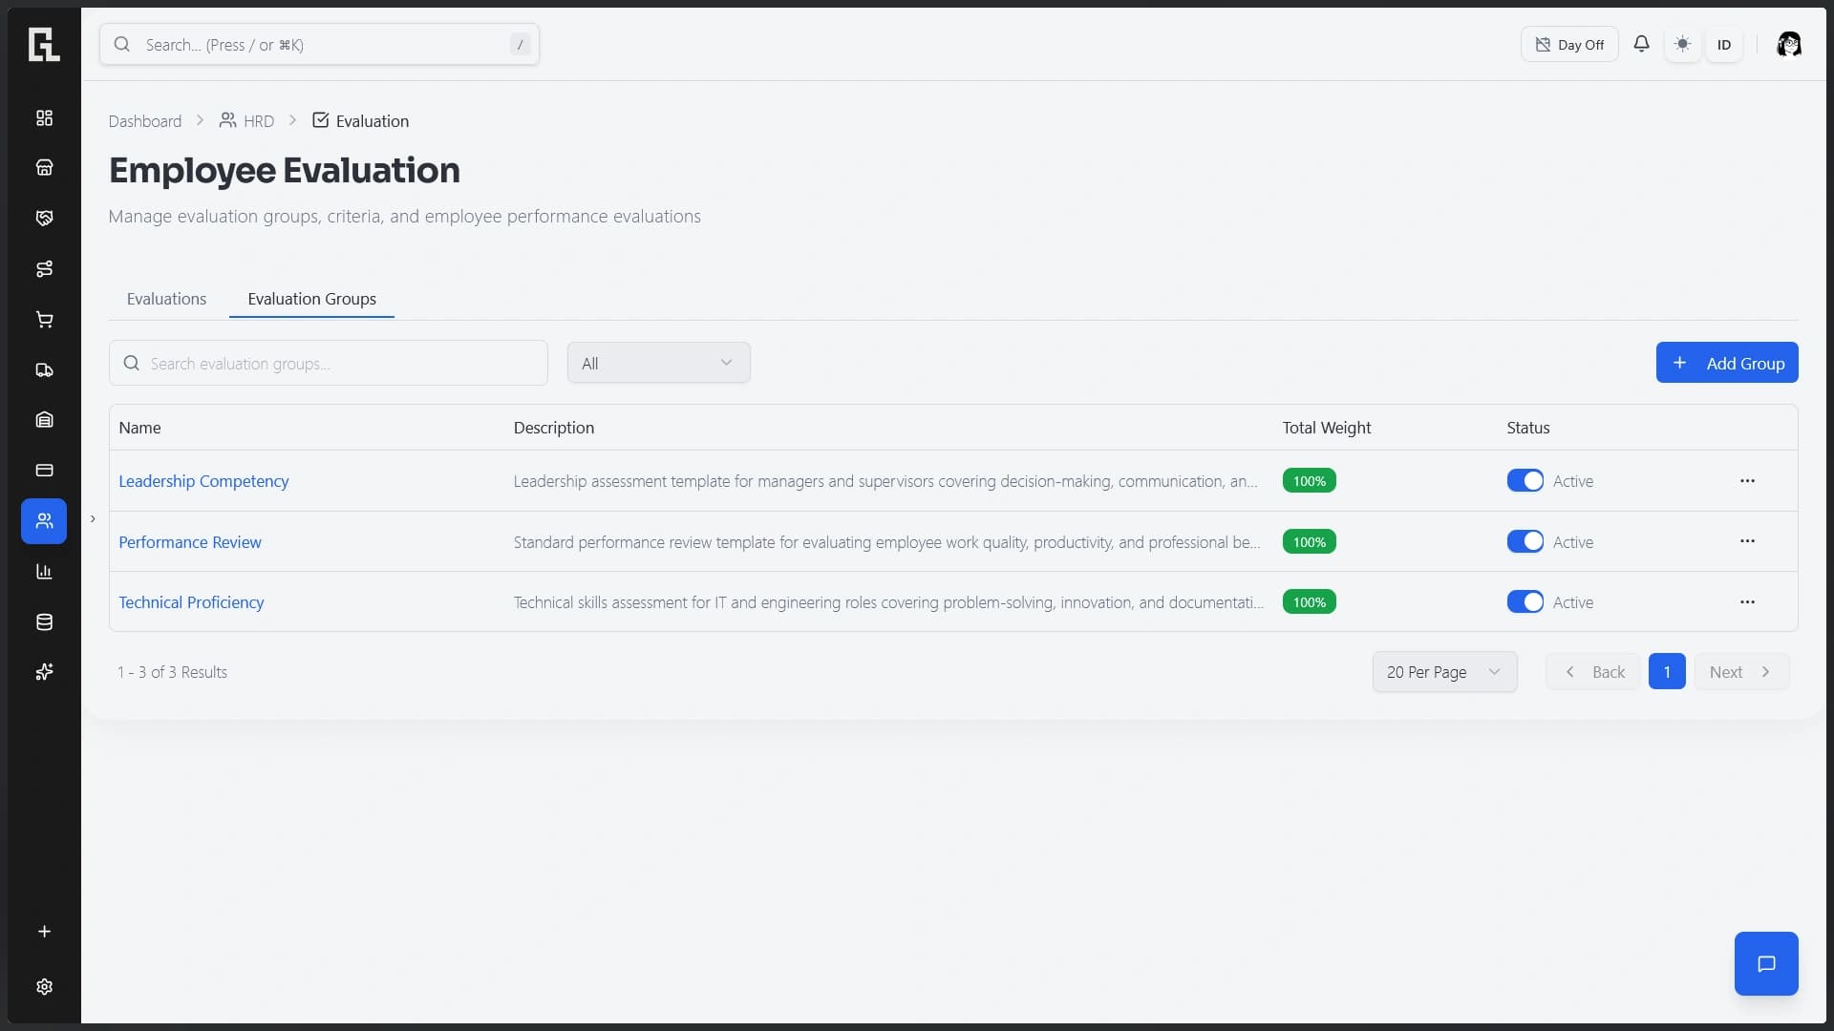Click the Name column header
The height and width of the screenshot is (1031, 1834).
tap(139, 427)
